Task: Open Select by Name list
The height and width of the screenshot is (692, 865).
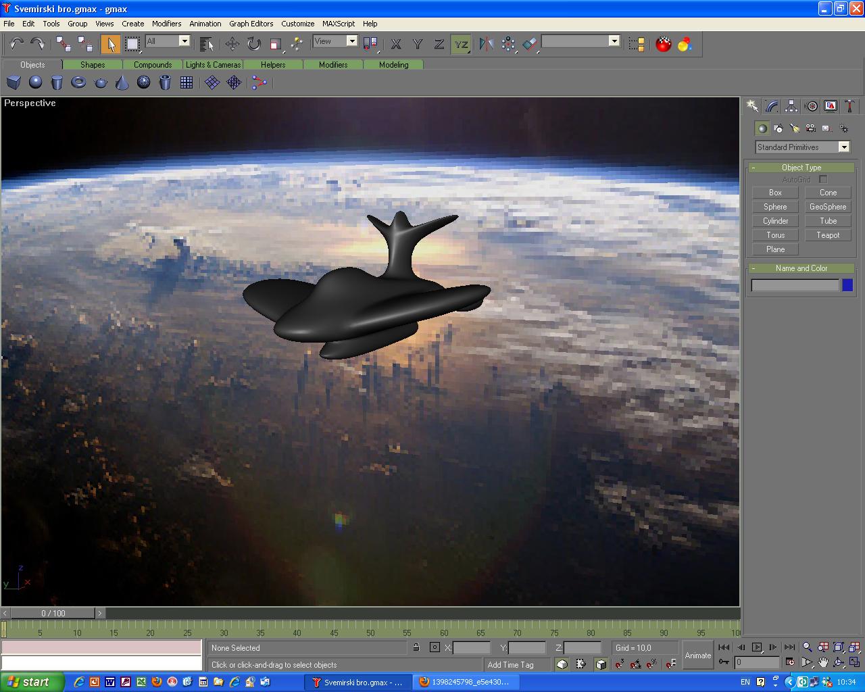Action: click(207, 44)
